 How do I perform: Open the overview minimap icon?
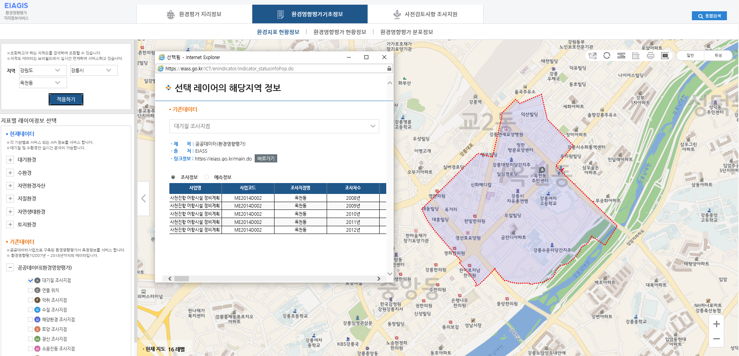665,56
